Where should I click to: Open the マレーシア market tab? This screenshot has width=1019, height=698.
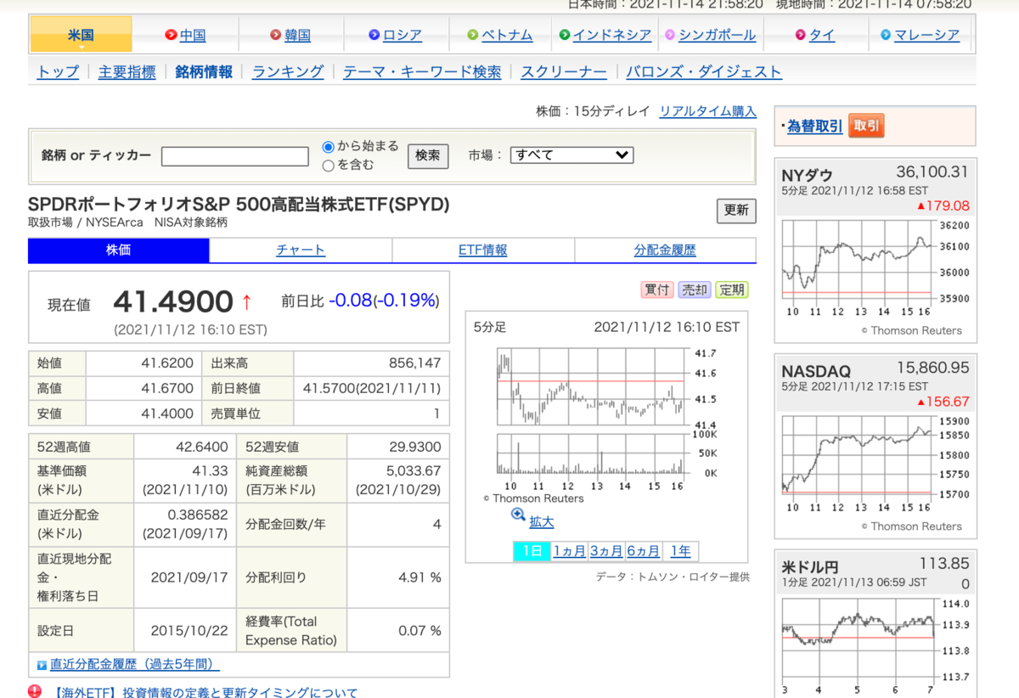coord(926,35)
